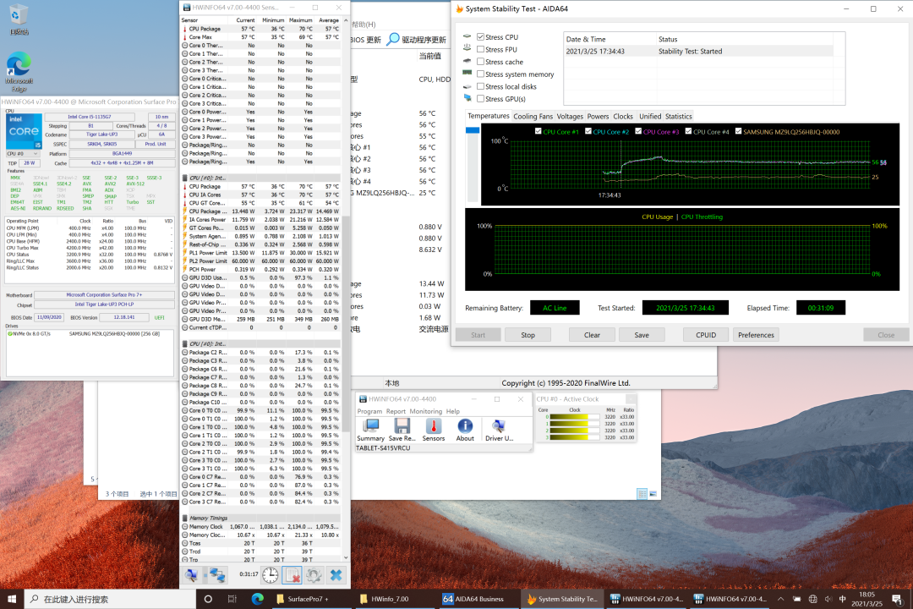This screenshot has height=609, width=913.
Task: Switch to the Cooling Fans tab
Action: 533,117
